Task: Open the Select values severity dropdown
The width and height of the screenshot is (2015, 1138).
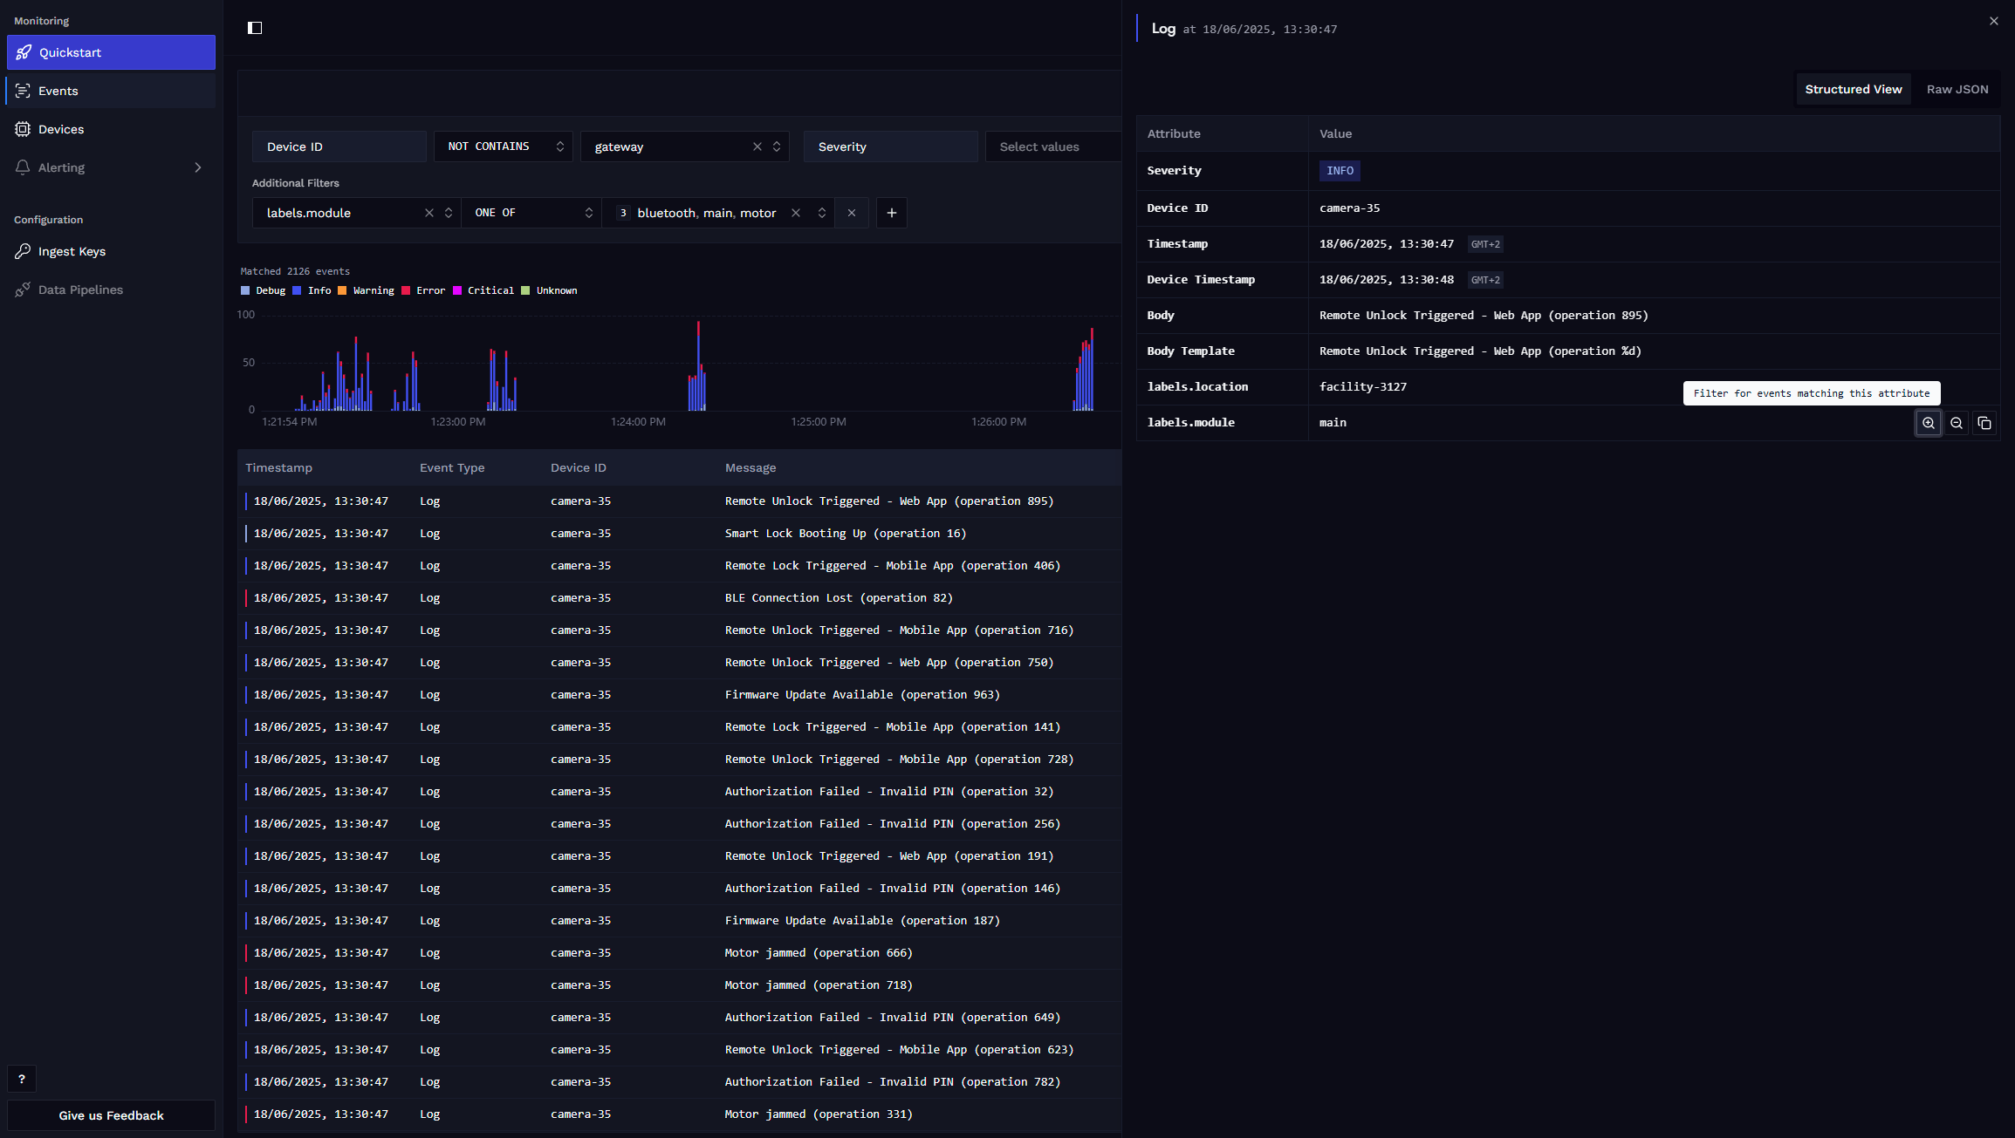Action: click(x=1052, y=147)
